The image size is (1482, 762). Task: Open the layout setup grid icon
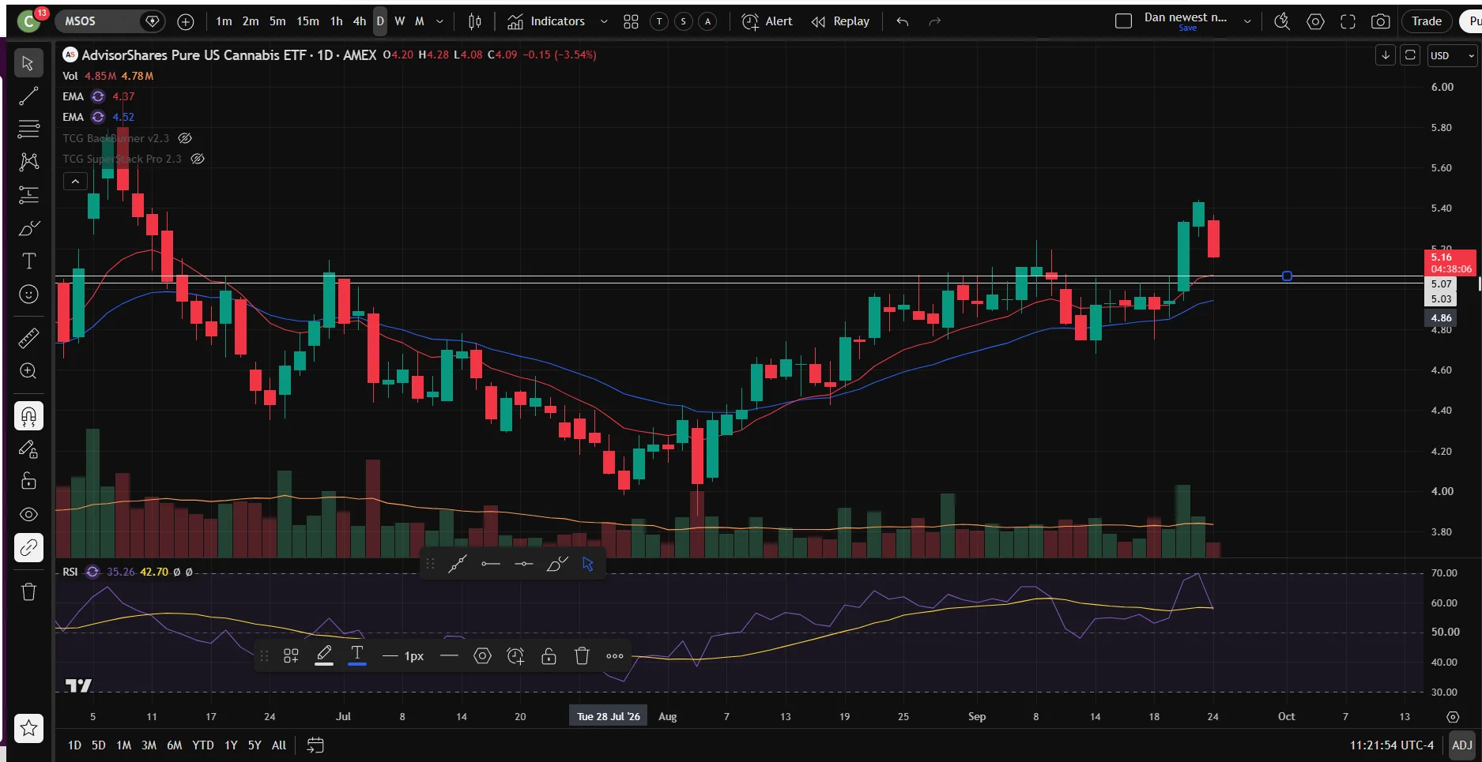(x=631, y=21)
